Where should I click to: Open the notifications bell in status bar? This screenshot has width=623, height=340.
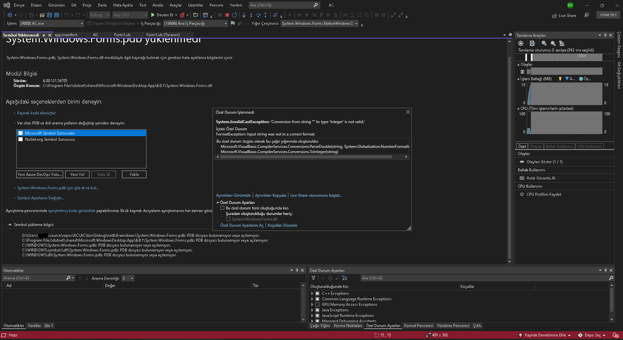[615, 335]
